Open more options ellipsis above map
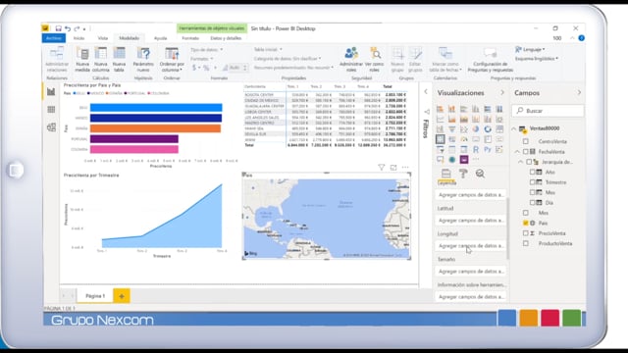The height and width of the screenshot is (353, 628). click(405, 168)
